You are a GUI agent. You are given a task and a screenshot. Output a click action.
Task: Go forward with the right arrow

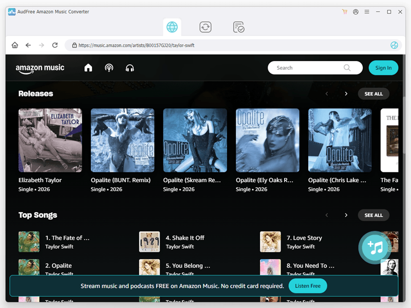click(42, 45)
